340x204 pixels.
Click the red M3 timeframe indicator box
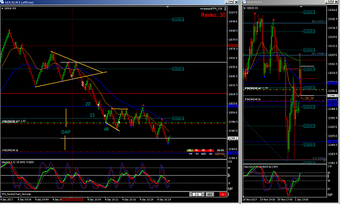pos(211,151)
